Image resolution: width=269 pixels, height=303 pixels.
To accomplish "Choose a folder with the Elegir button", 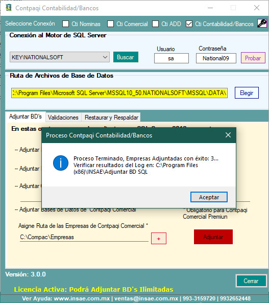I will 247,93.
